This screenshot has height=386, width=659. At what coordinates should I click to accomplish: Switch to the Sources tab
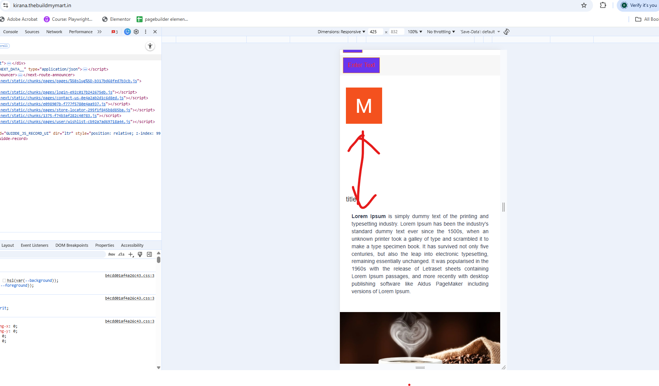tap(32, 32)
